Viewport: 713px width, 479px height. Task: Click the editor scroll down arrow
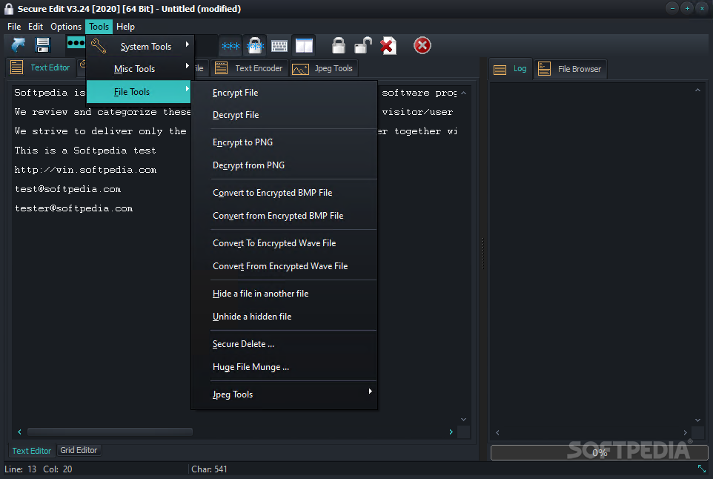click(463, 420)
